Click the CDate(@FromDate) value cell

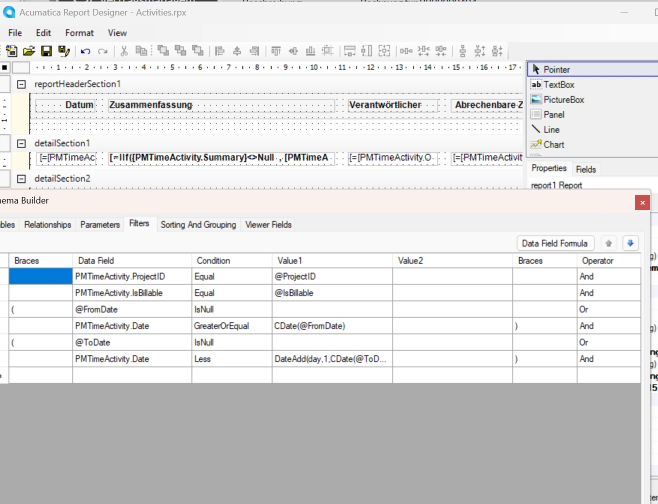pyautogui.click(x=332, y=326)
